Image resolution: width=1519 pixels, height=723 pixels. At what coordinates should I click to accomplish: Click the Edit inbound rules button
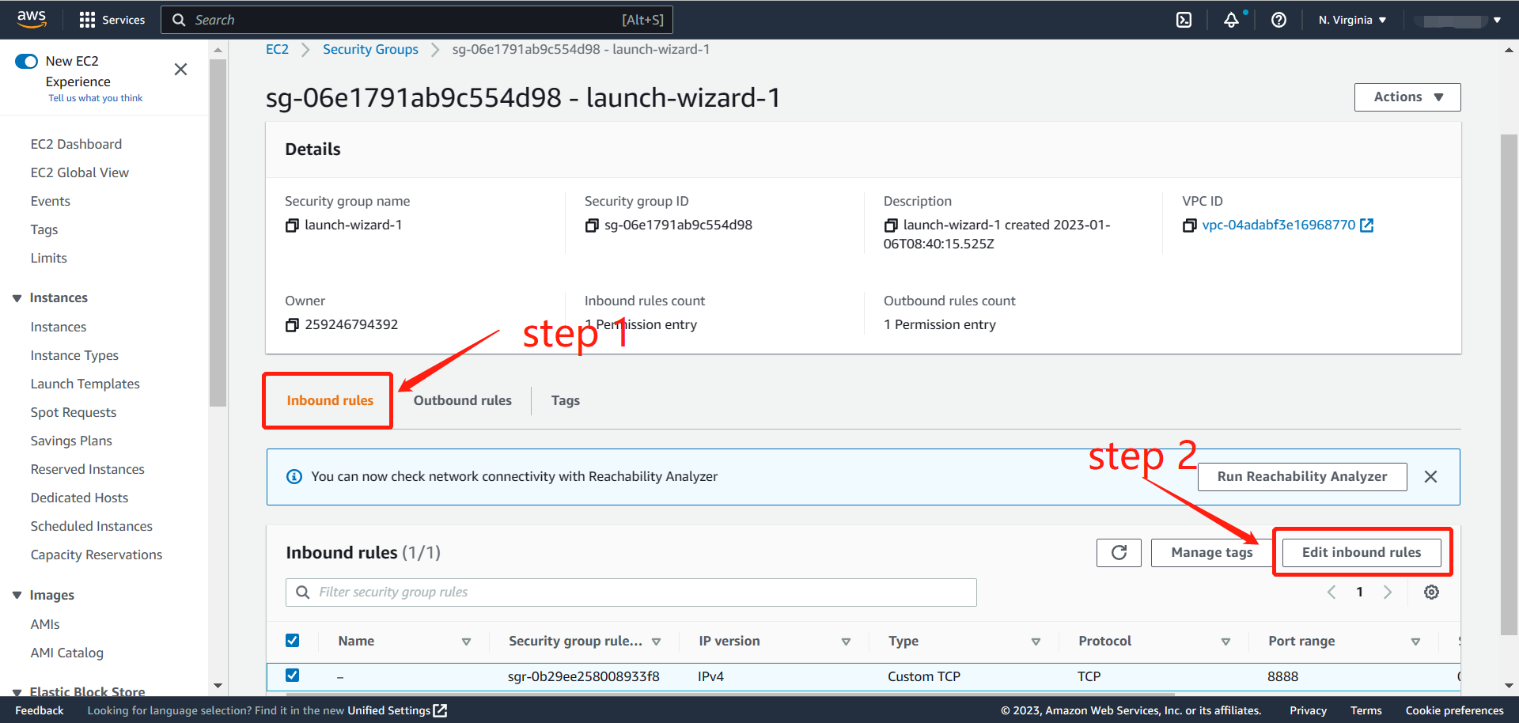[x=1361, y=552]
